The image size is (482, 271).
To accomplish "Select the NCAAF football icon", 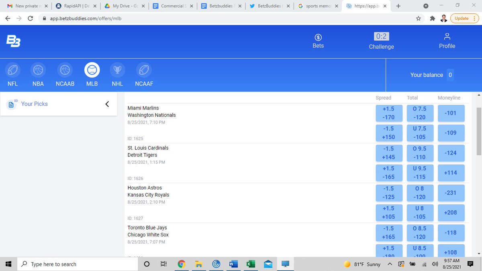I will coord(144,70).
